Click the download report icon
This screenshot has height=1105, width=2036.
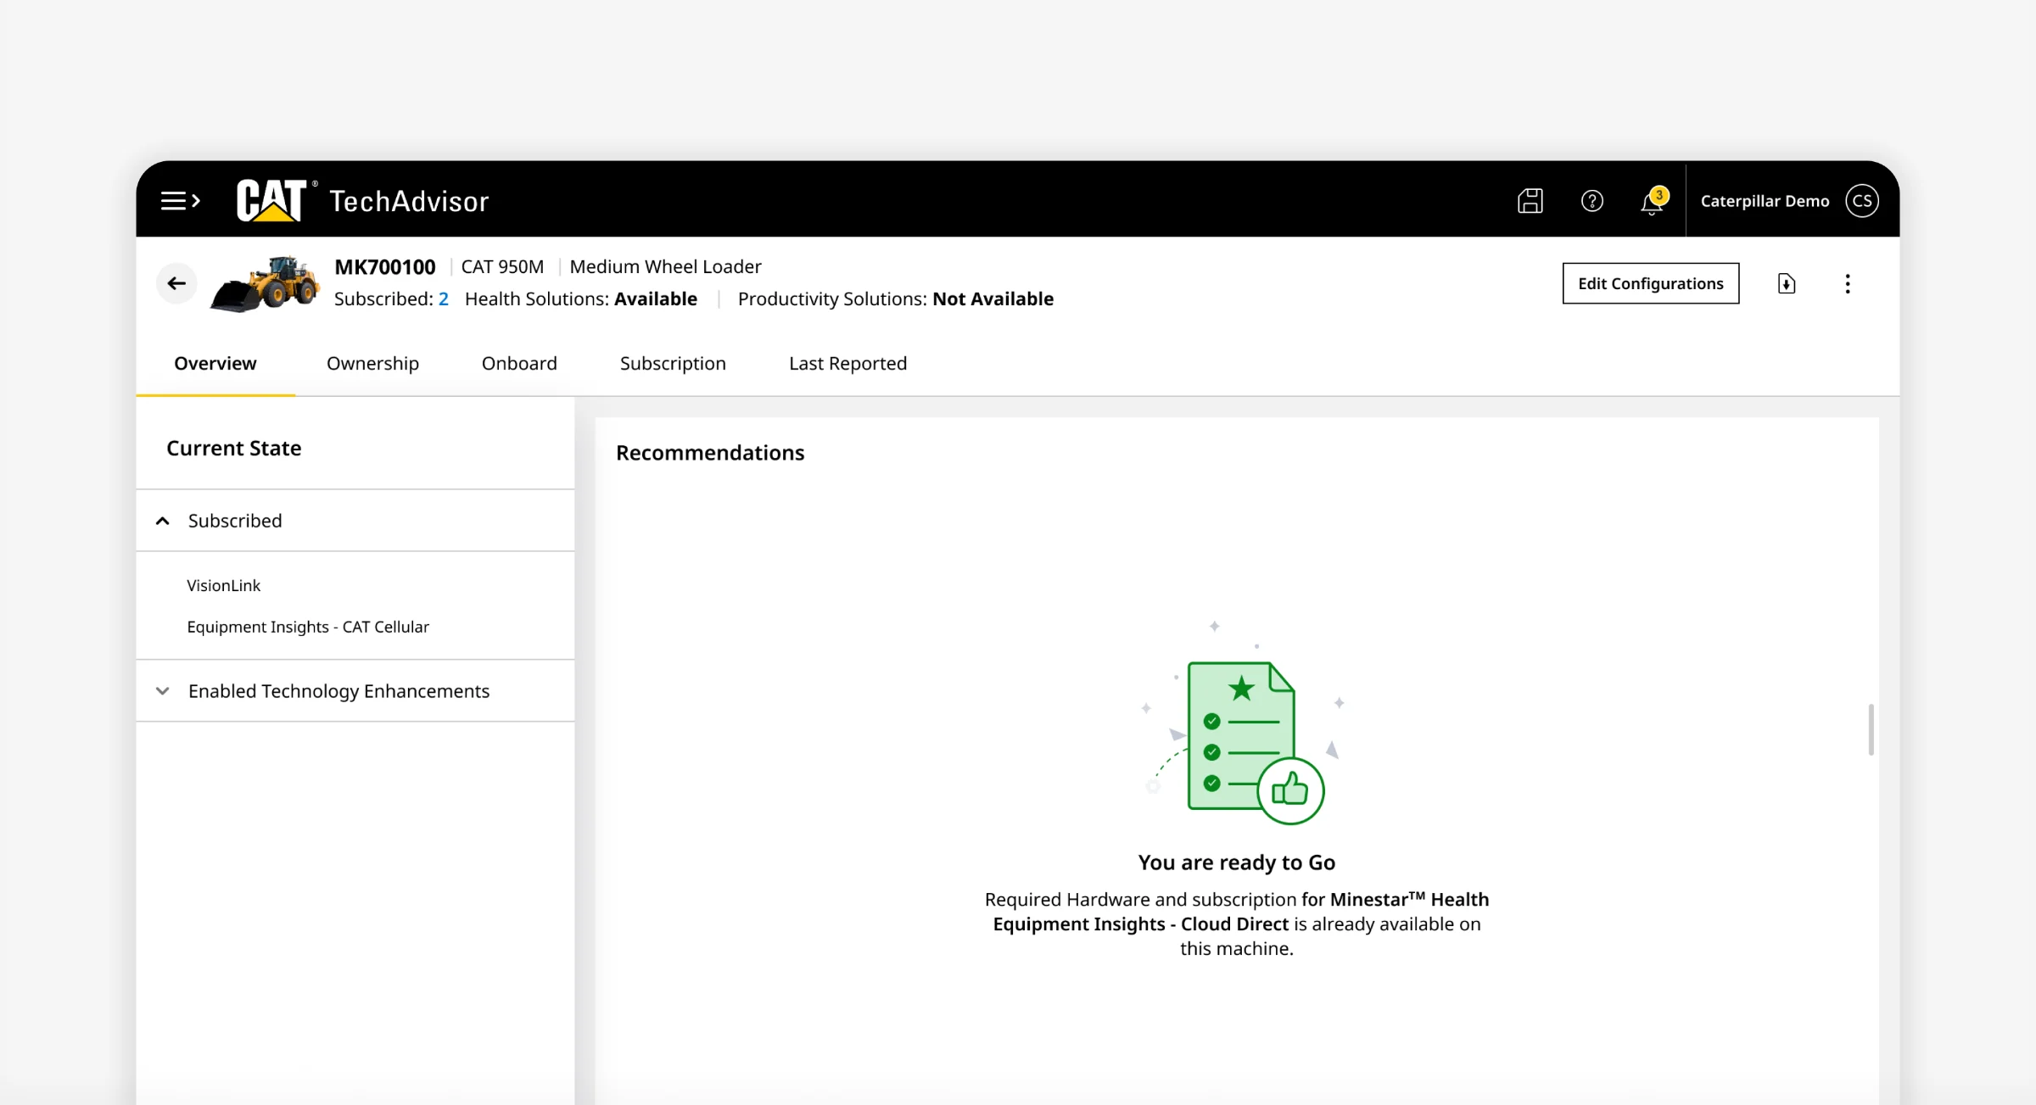(1787, 283)
